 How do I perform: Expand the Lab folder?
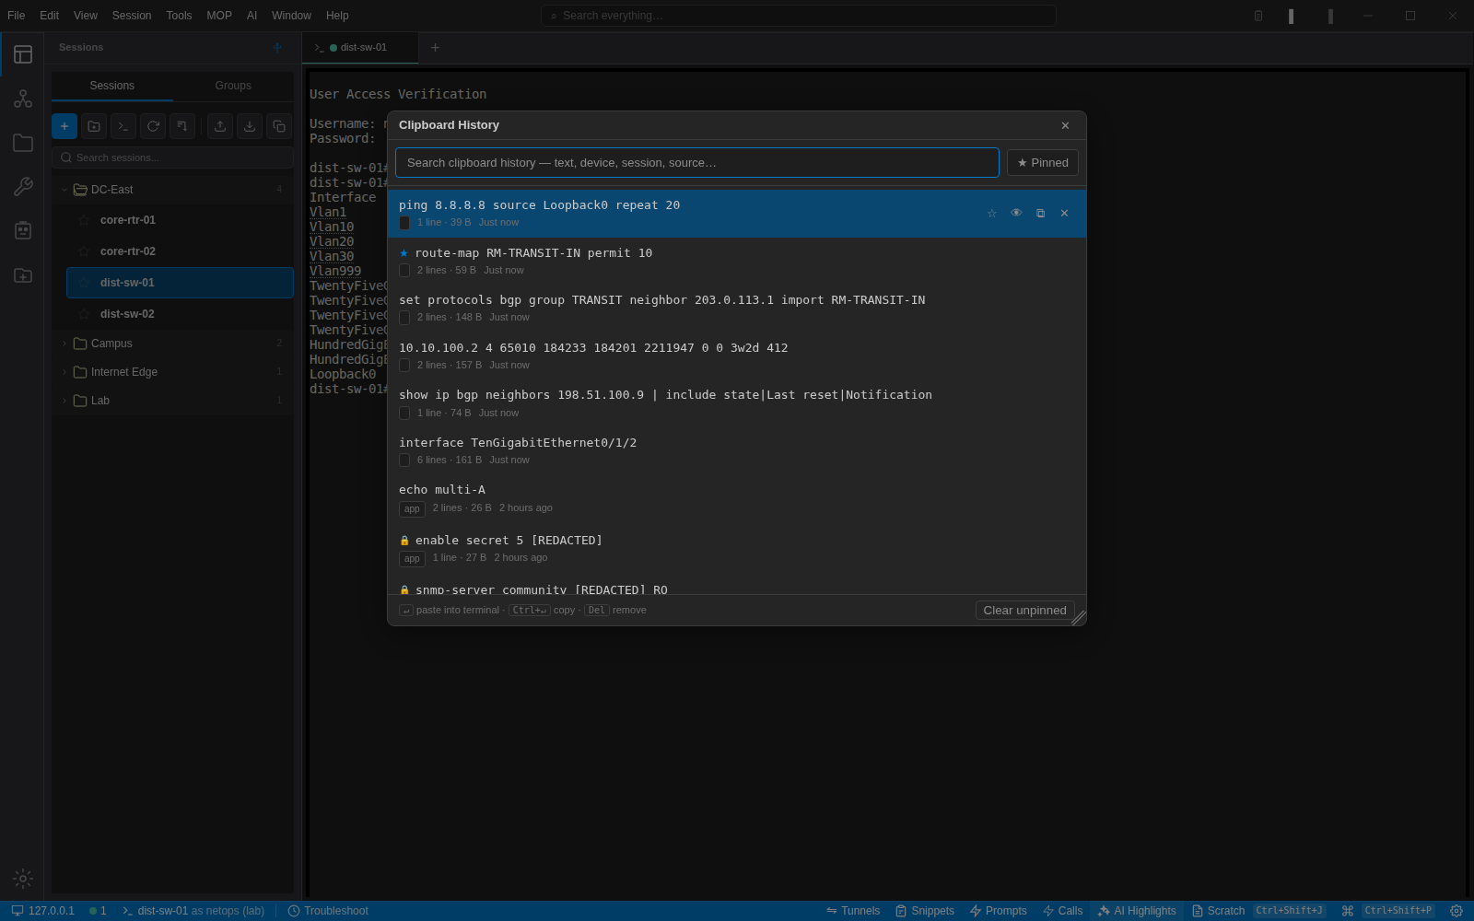click(64, 401)
